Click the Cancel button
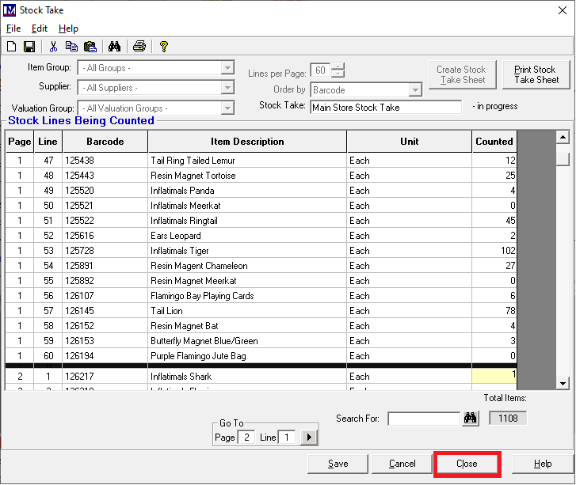The width and height of the screenshot is (576, 485). tap(402, 464)
